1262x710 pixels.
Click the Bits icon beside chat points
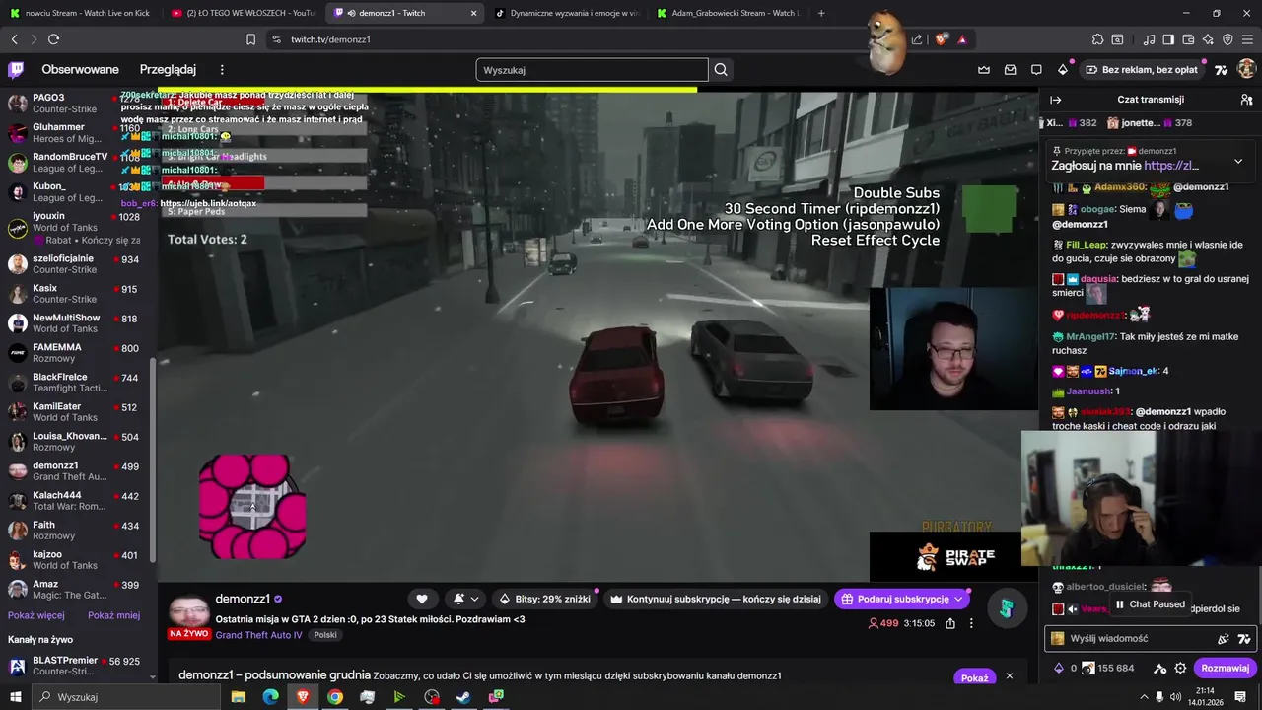pos(1059,668)
